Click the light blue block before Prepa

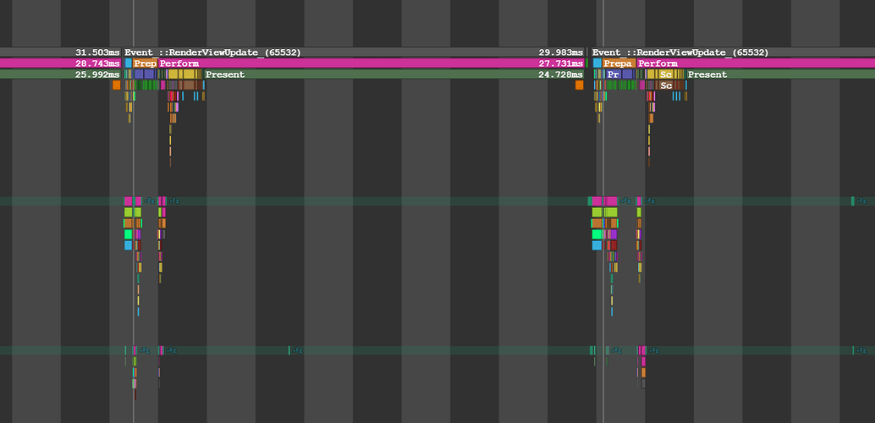coord(597,63)
